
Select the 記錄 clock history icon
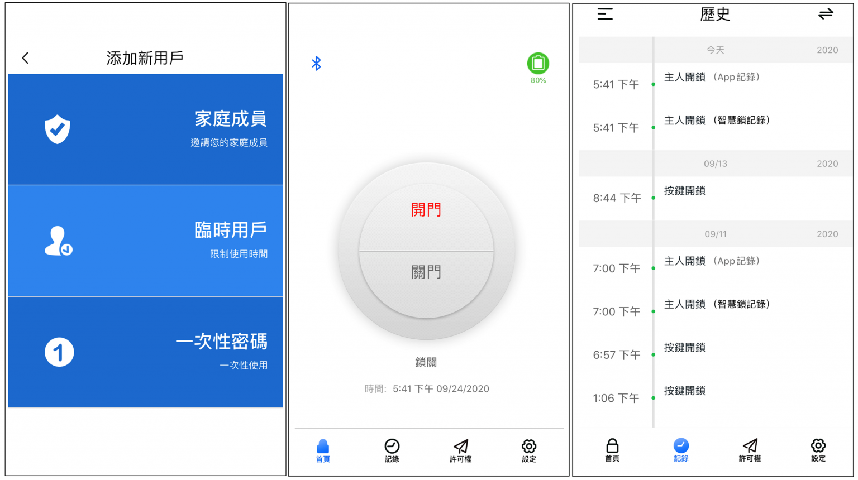click(x=392, y=447)
